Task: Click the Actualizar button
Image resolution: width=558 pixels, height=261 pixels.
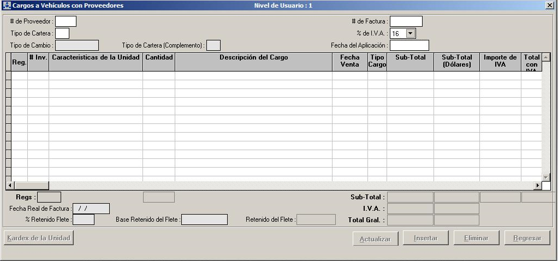Action: point(375,238)
